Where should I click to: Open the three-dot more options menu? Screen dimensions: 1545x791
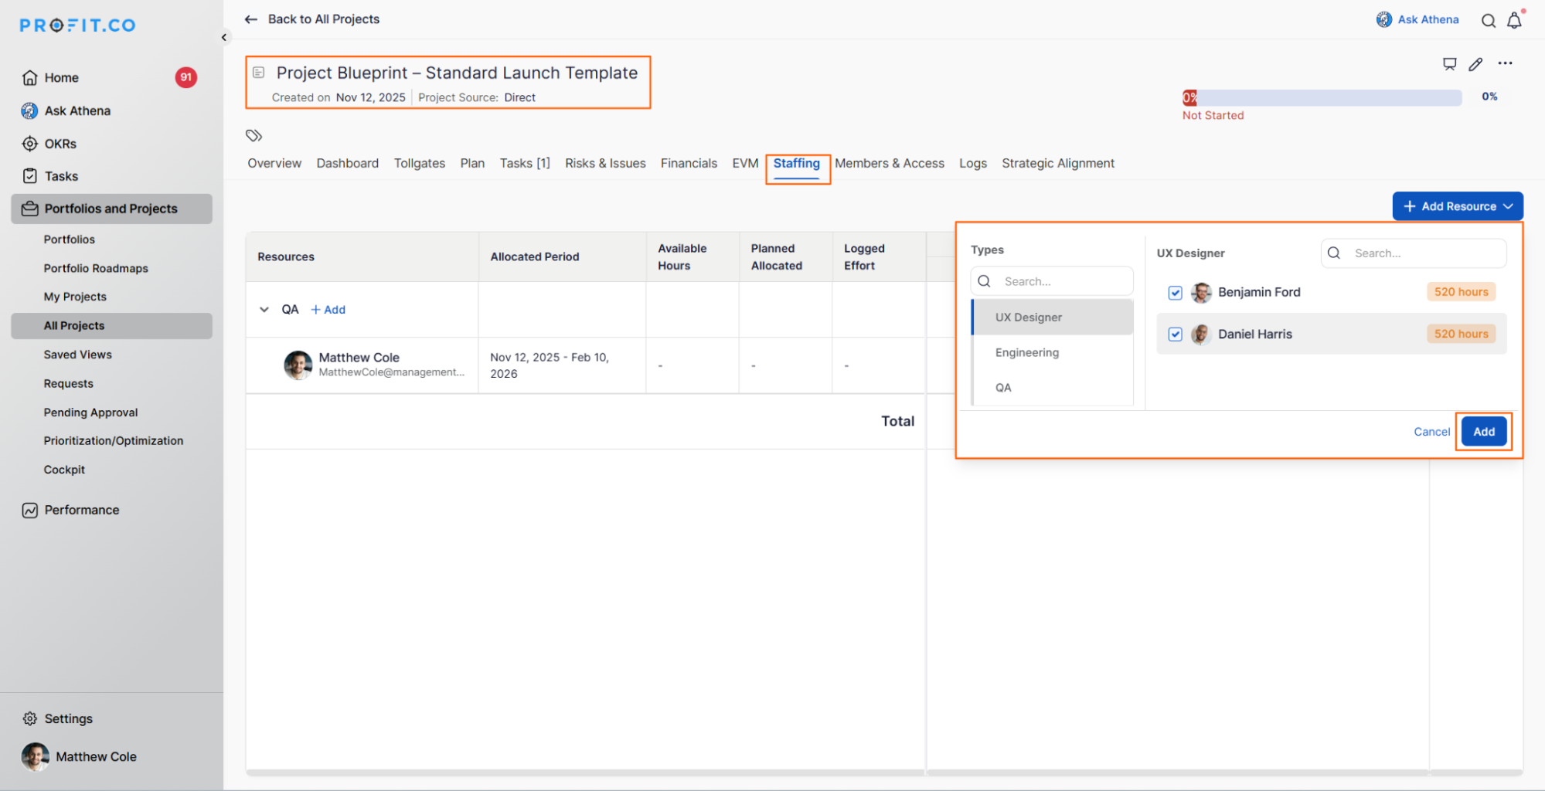[x=1505, y=63]
